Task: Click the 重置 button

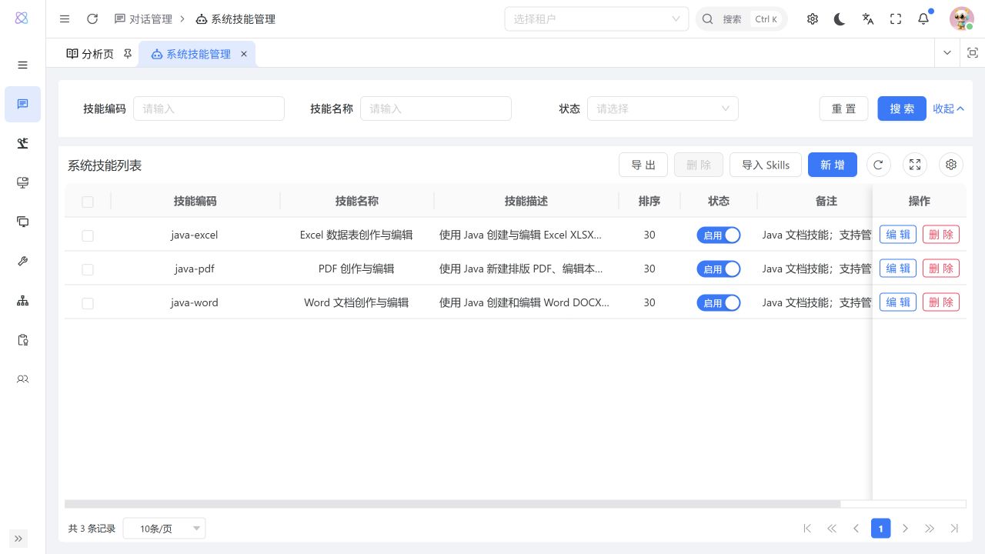Action: (843, 108)
